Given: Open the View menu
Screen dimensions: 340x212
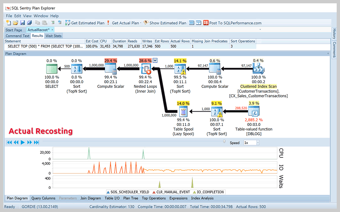Looking at the screenshot, I should click(x=27, y=16).
